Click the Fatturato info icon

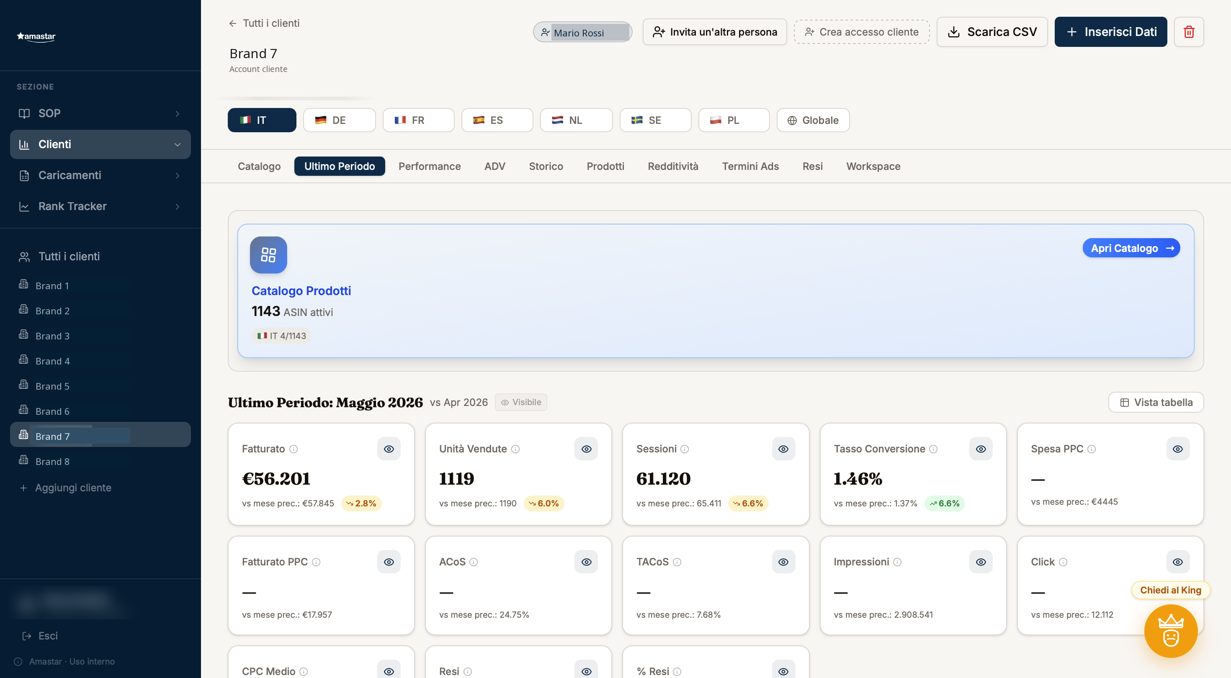(294, 449)
